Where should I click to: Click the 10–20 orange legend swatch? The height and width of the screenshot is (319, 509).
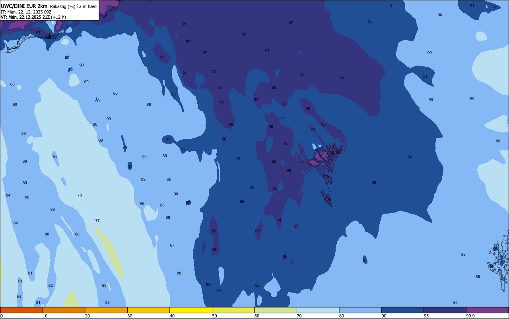click(x=64, y=310)
